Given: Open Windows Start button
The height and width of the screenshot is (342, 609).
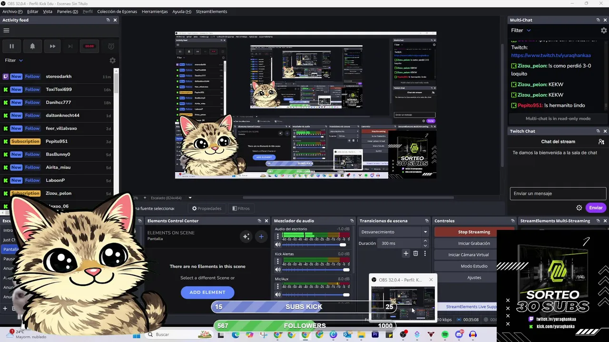Looking at the screenshot, I should click(x=137, y=334).
